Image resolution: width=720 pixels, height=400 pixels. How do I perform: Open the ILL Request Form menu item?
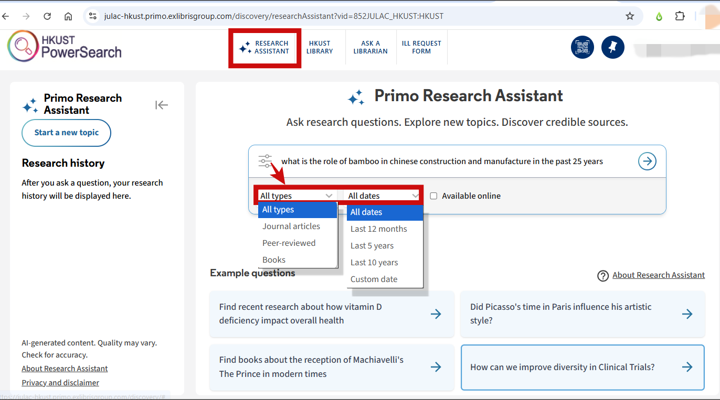[x=421, y=47]
